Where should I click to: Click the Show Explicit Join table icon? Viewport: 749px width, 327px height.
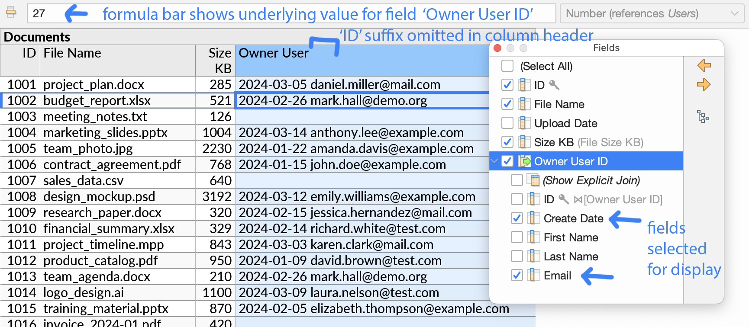[x=533, y=180]
